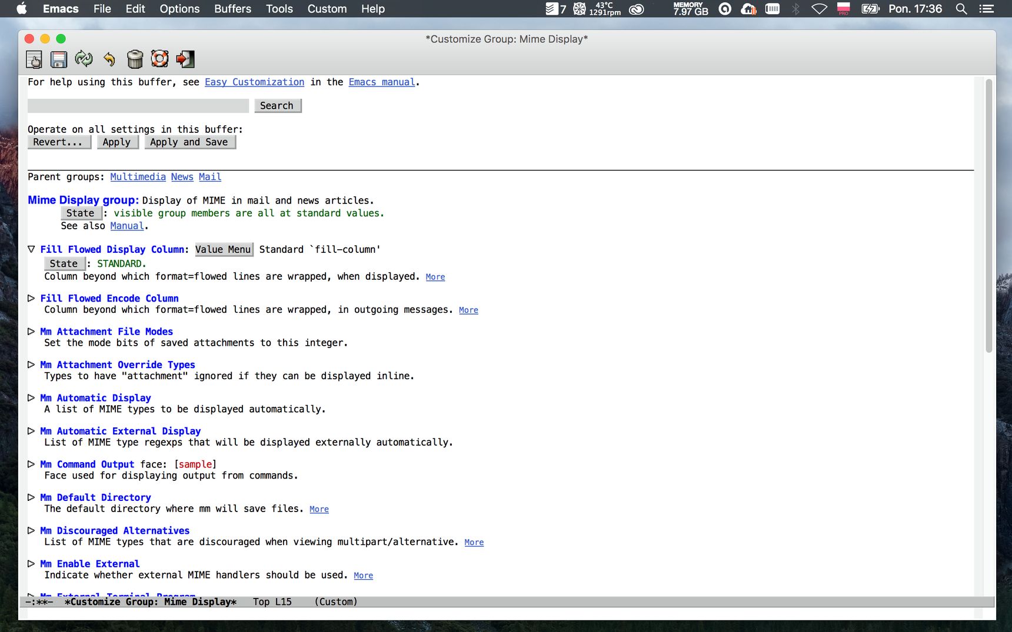Open the Value Menu dropdown
Viewport: 1012px width, 632px height.
pos(224,249)
